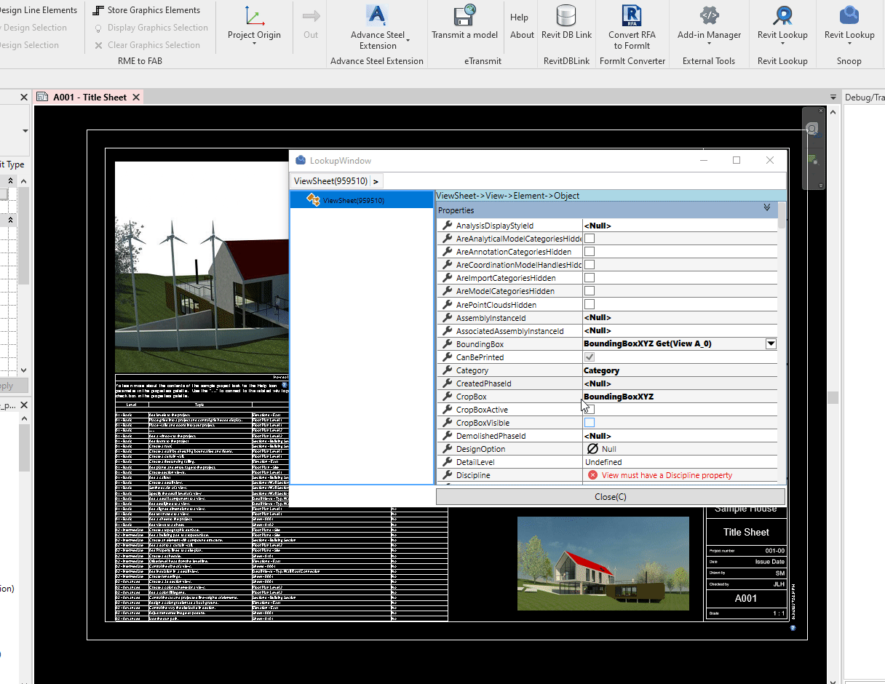Open the Add-in Manager icon
This screenshot has width=885, height=684.
click(x=709, y=16)
